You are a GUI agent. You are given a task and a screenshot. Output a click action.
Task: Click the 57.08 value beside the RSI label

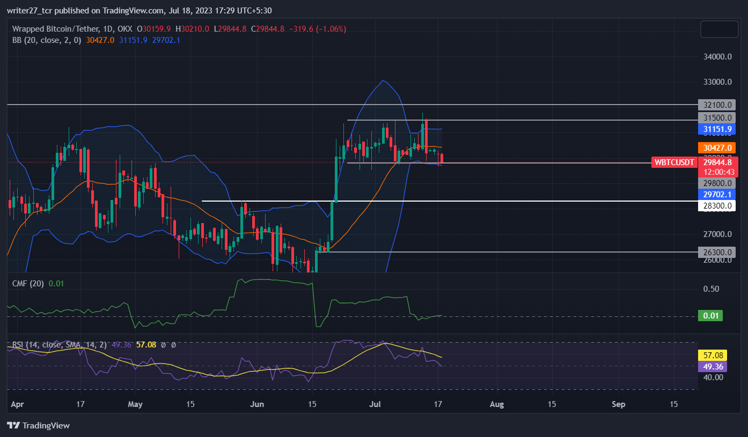[x=146, y=345]
